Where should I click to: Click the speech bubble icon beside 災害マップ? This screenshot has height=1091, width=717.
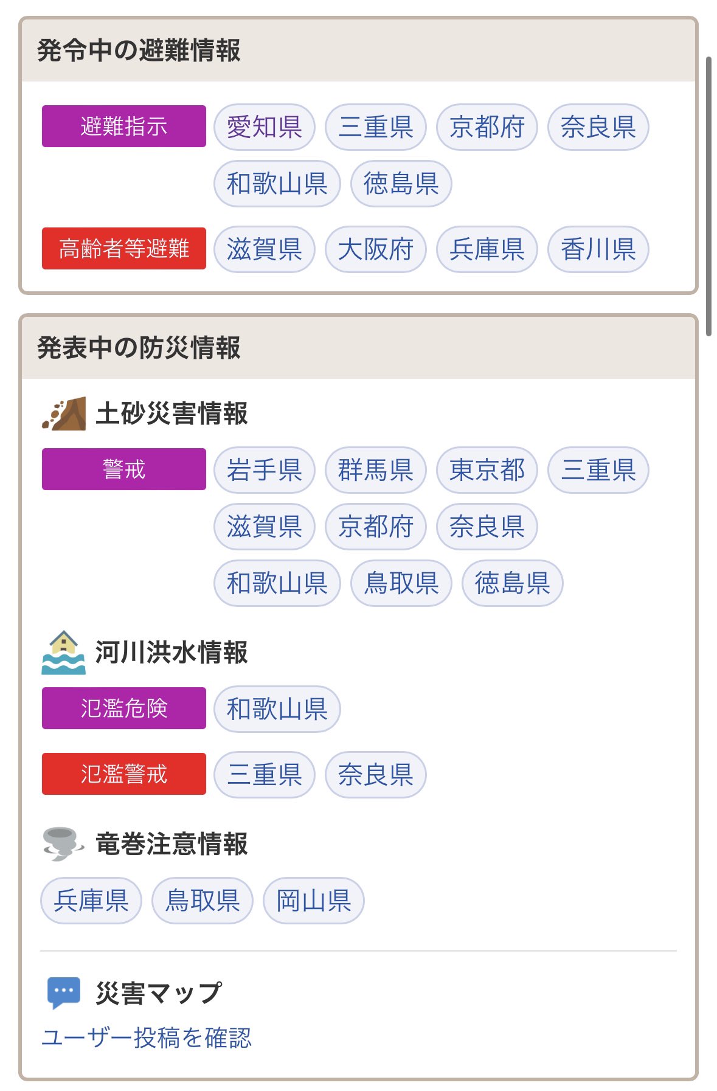point(64,992)
